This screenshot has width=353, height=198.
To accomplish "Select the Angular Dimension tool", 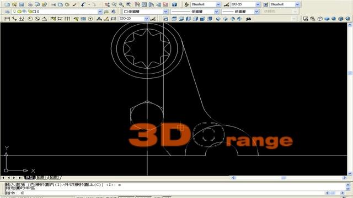I will [44, 19].
